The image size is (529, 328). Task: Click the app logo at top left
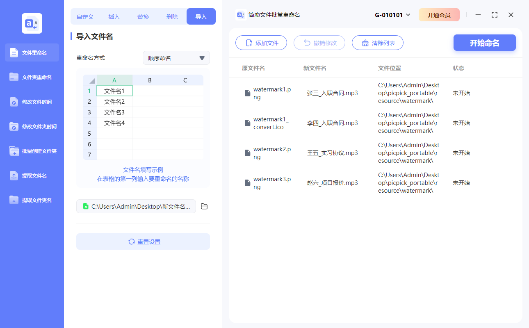coord(32,23)
